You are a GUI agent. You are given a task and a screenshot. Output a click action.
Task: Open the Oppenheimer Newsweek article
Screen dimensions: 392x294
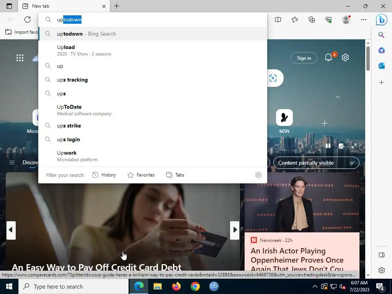click(297, 260)
